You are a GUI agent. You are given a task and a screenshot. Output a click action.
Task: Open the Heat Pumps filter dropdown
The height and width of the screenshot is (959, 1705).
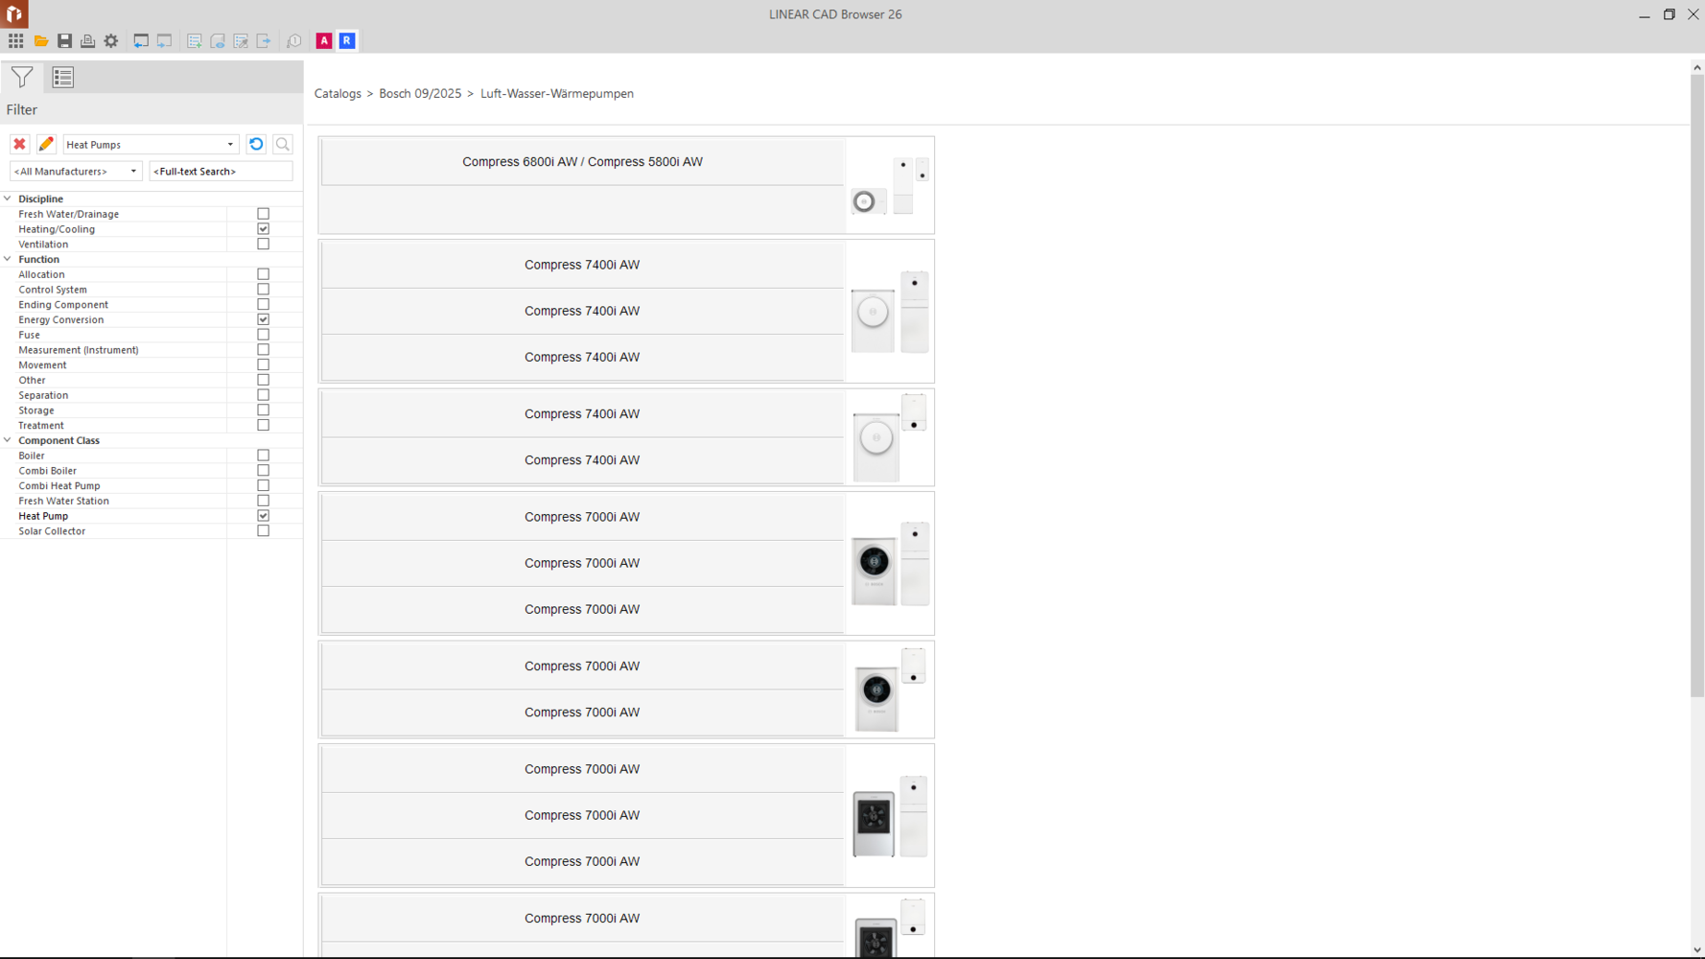[x=151, y=145]
